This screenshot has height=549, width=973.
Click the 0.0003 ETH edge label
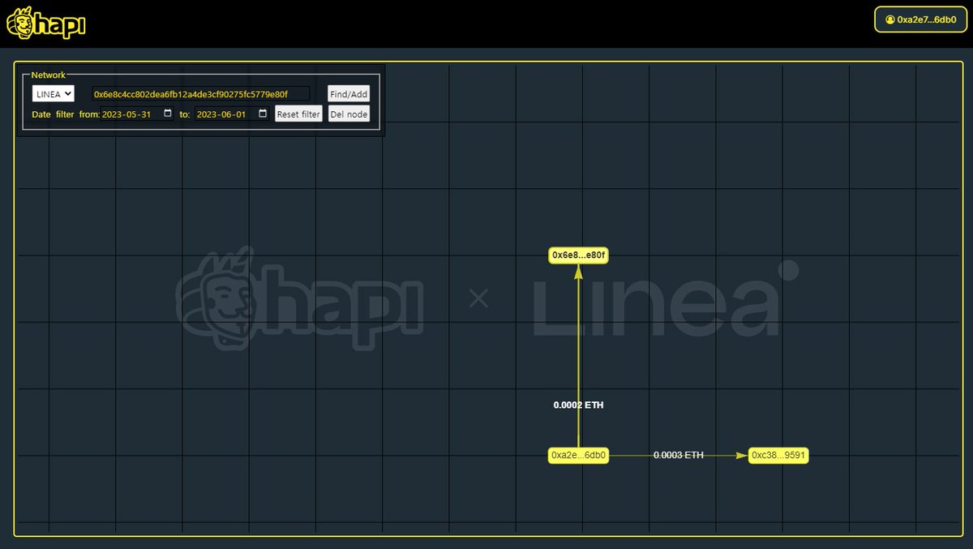[x=679, y=456]
